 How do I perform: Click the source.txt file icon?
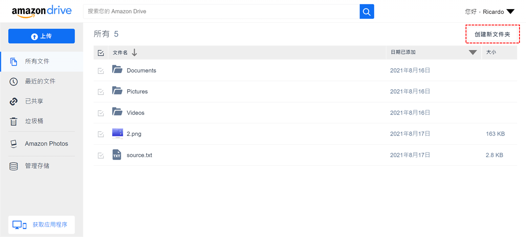coord(117,155)
